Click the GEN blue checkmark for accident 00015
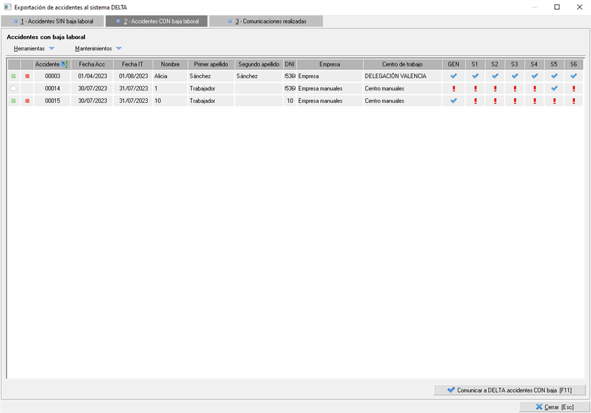591x413 pixels. [453, 101]
